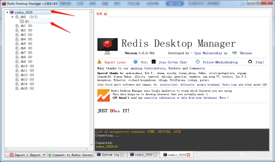Focus the redis_2020:0> console prompt
Image resolution: width=275 pixels, height=162 pixels.
click(x=107, y=146)
